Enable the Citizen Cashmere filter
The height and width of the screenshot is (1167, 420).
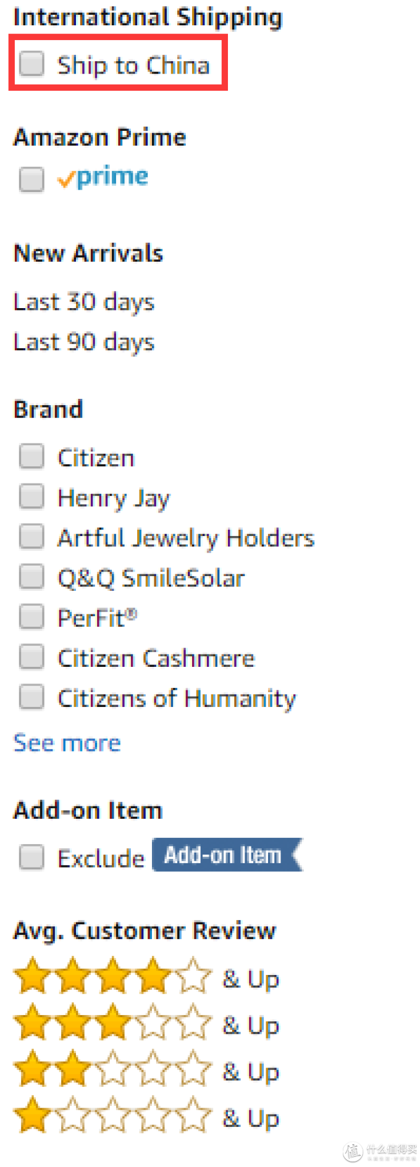[31, 657]
